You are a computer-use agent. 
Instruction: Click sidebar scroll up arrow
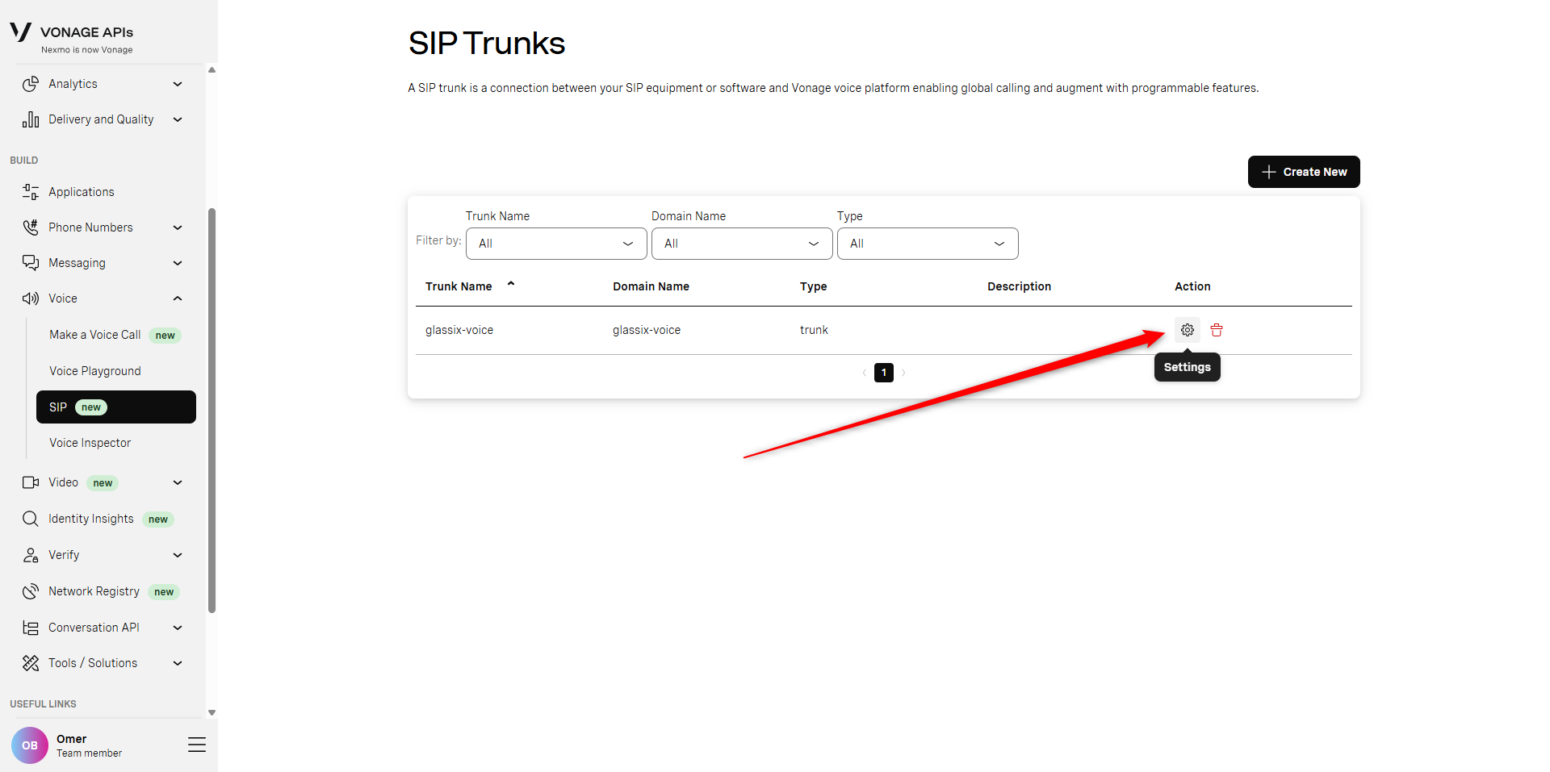point(212,70)
